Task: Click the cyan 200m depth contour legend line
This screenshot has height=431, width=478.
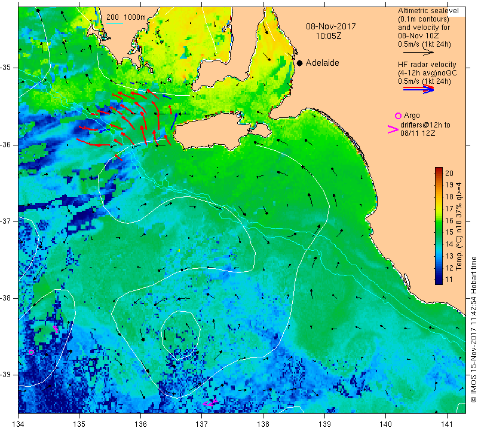Action: [115, 23]
